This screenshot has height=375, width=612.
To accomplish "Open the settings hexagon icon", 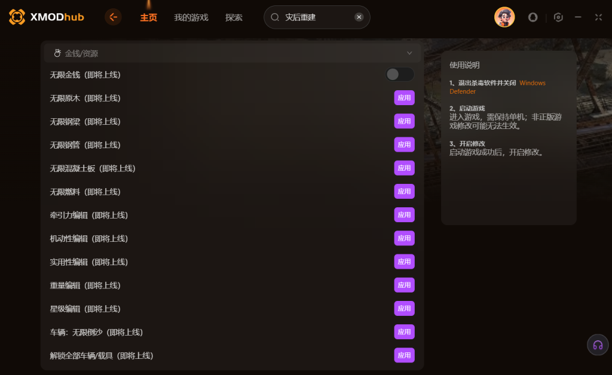I will pos(558,17).
